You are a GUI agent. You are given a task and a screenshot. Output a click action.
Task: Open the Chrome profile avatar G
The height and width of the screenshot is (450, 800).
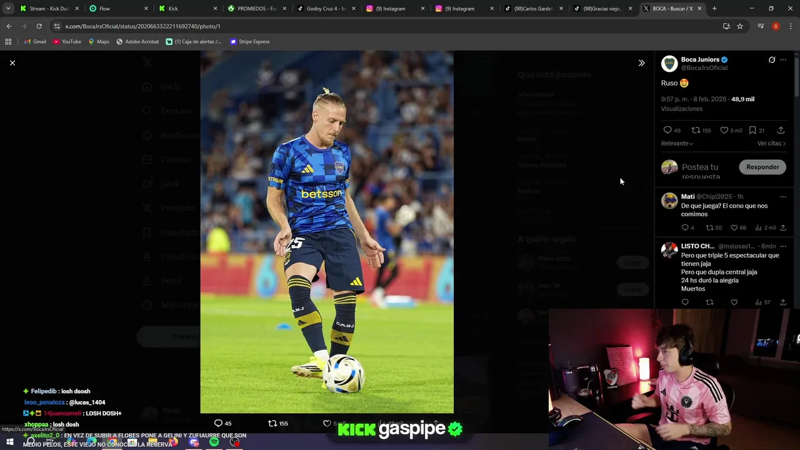pos(776,26)
